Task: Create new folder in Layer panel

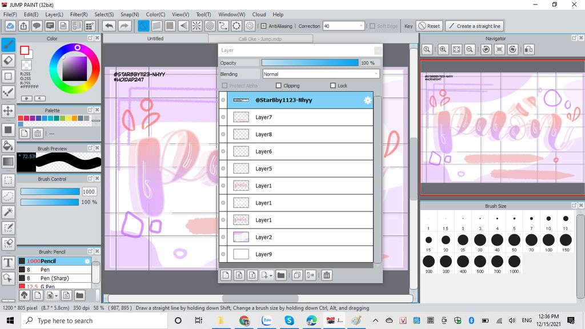Action: point(281,275)
